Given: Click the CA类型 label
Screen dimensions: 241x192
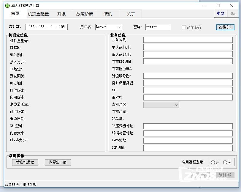Looking at the screenshot, I should (x=118, y=119).
